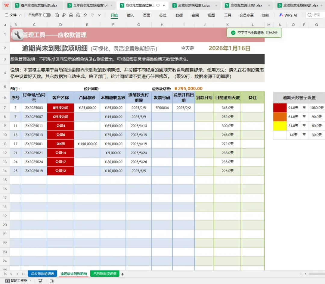The height and width of the screenshot is (284, 325).
Task: Click the ¥295,000.00 total receivable value
Action: (x=188, y=89)
